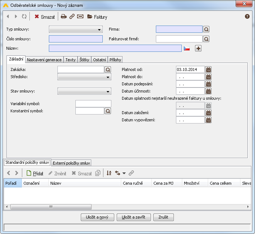
Task: Click the horizontal scrollbar thumb in items grid
Action: (51, 207)
